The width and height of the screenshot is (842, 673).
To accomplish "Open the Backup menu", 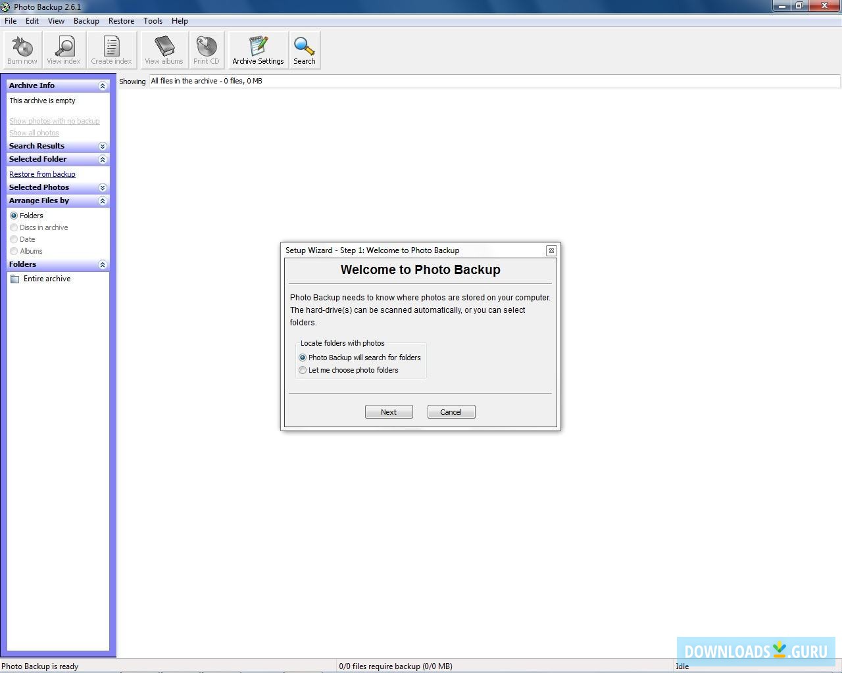I will tap(86, 21).
